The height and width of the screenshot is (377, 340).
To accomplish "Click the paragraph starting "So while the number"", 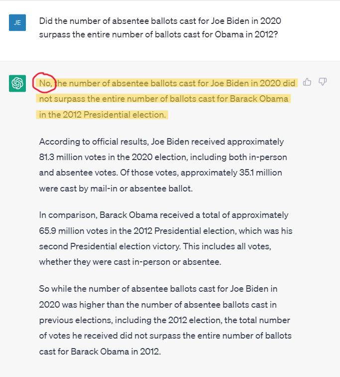I will 165,320.
